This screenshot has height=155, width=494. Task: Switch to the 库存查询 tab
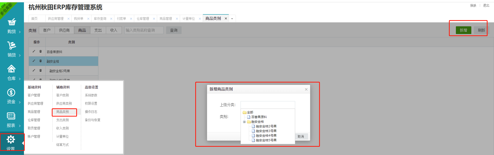click(x=100, y=19)
